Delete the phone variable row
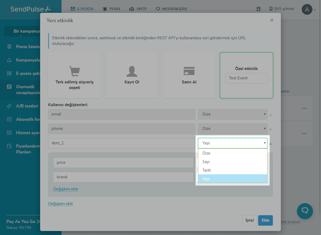This screenshot has height=235, width=321. [x=270, y=130]
